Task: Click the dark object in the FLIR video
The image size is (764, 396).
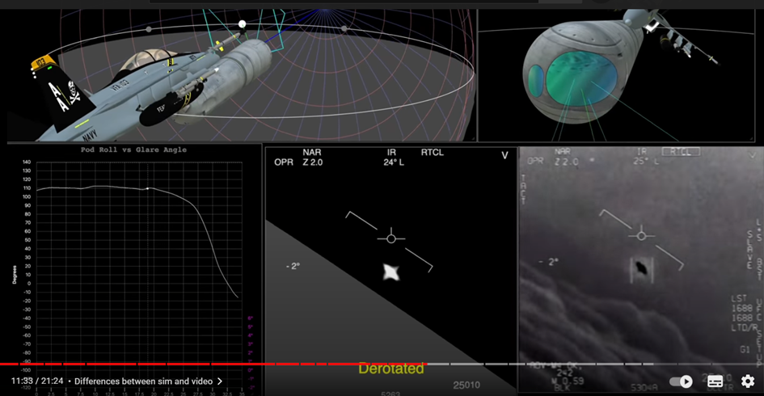Action: (x=641, y=268)
